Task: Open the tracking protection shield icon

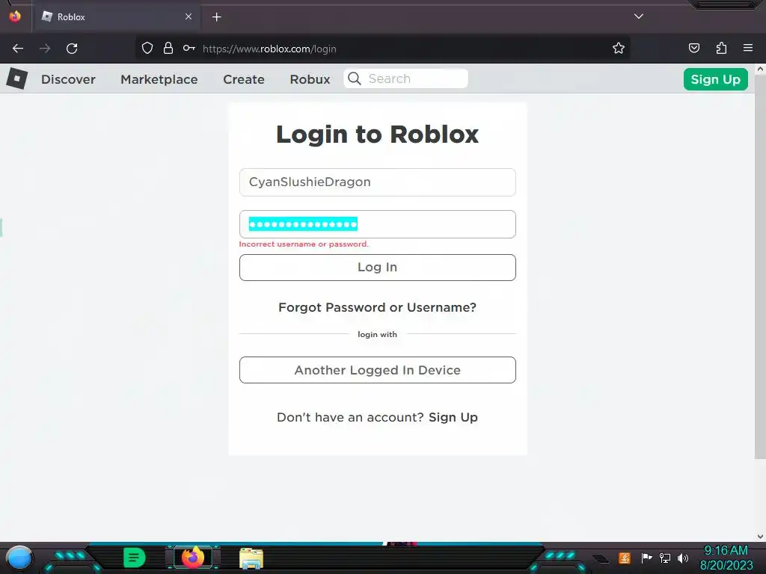Action: [x=147, y=49]
